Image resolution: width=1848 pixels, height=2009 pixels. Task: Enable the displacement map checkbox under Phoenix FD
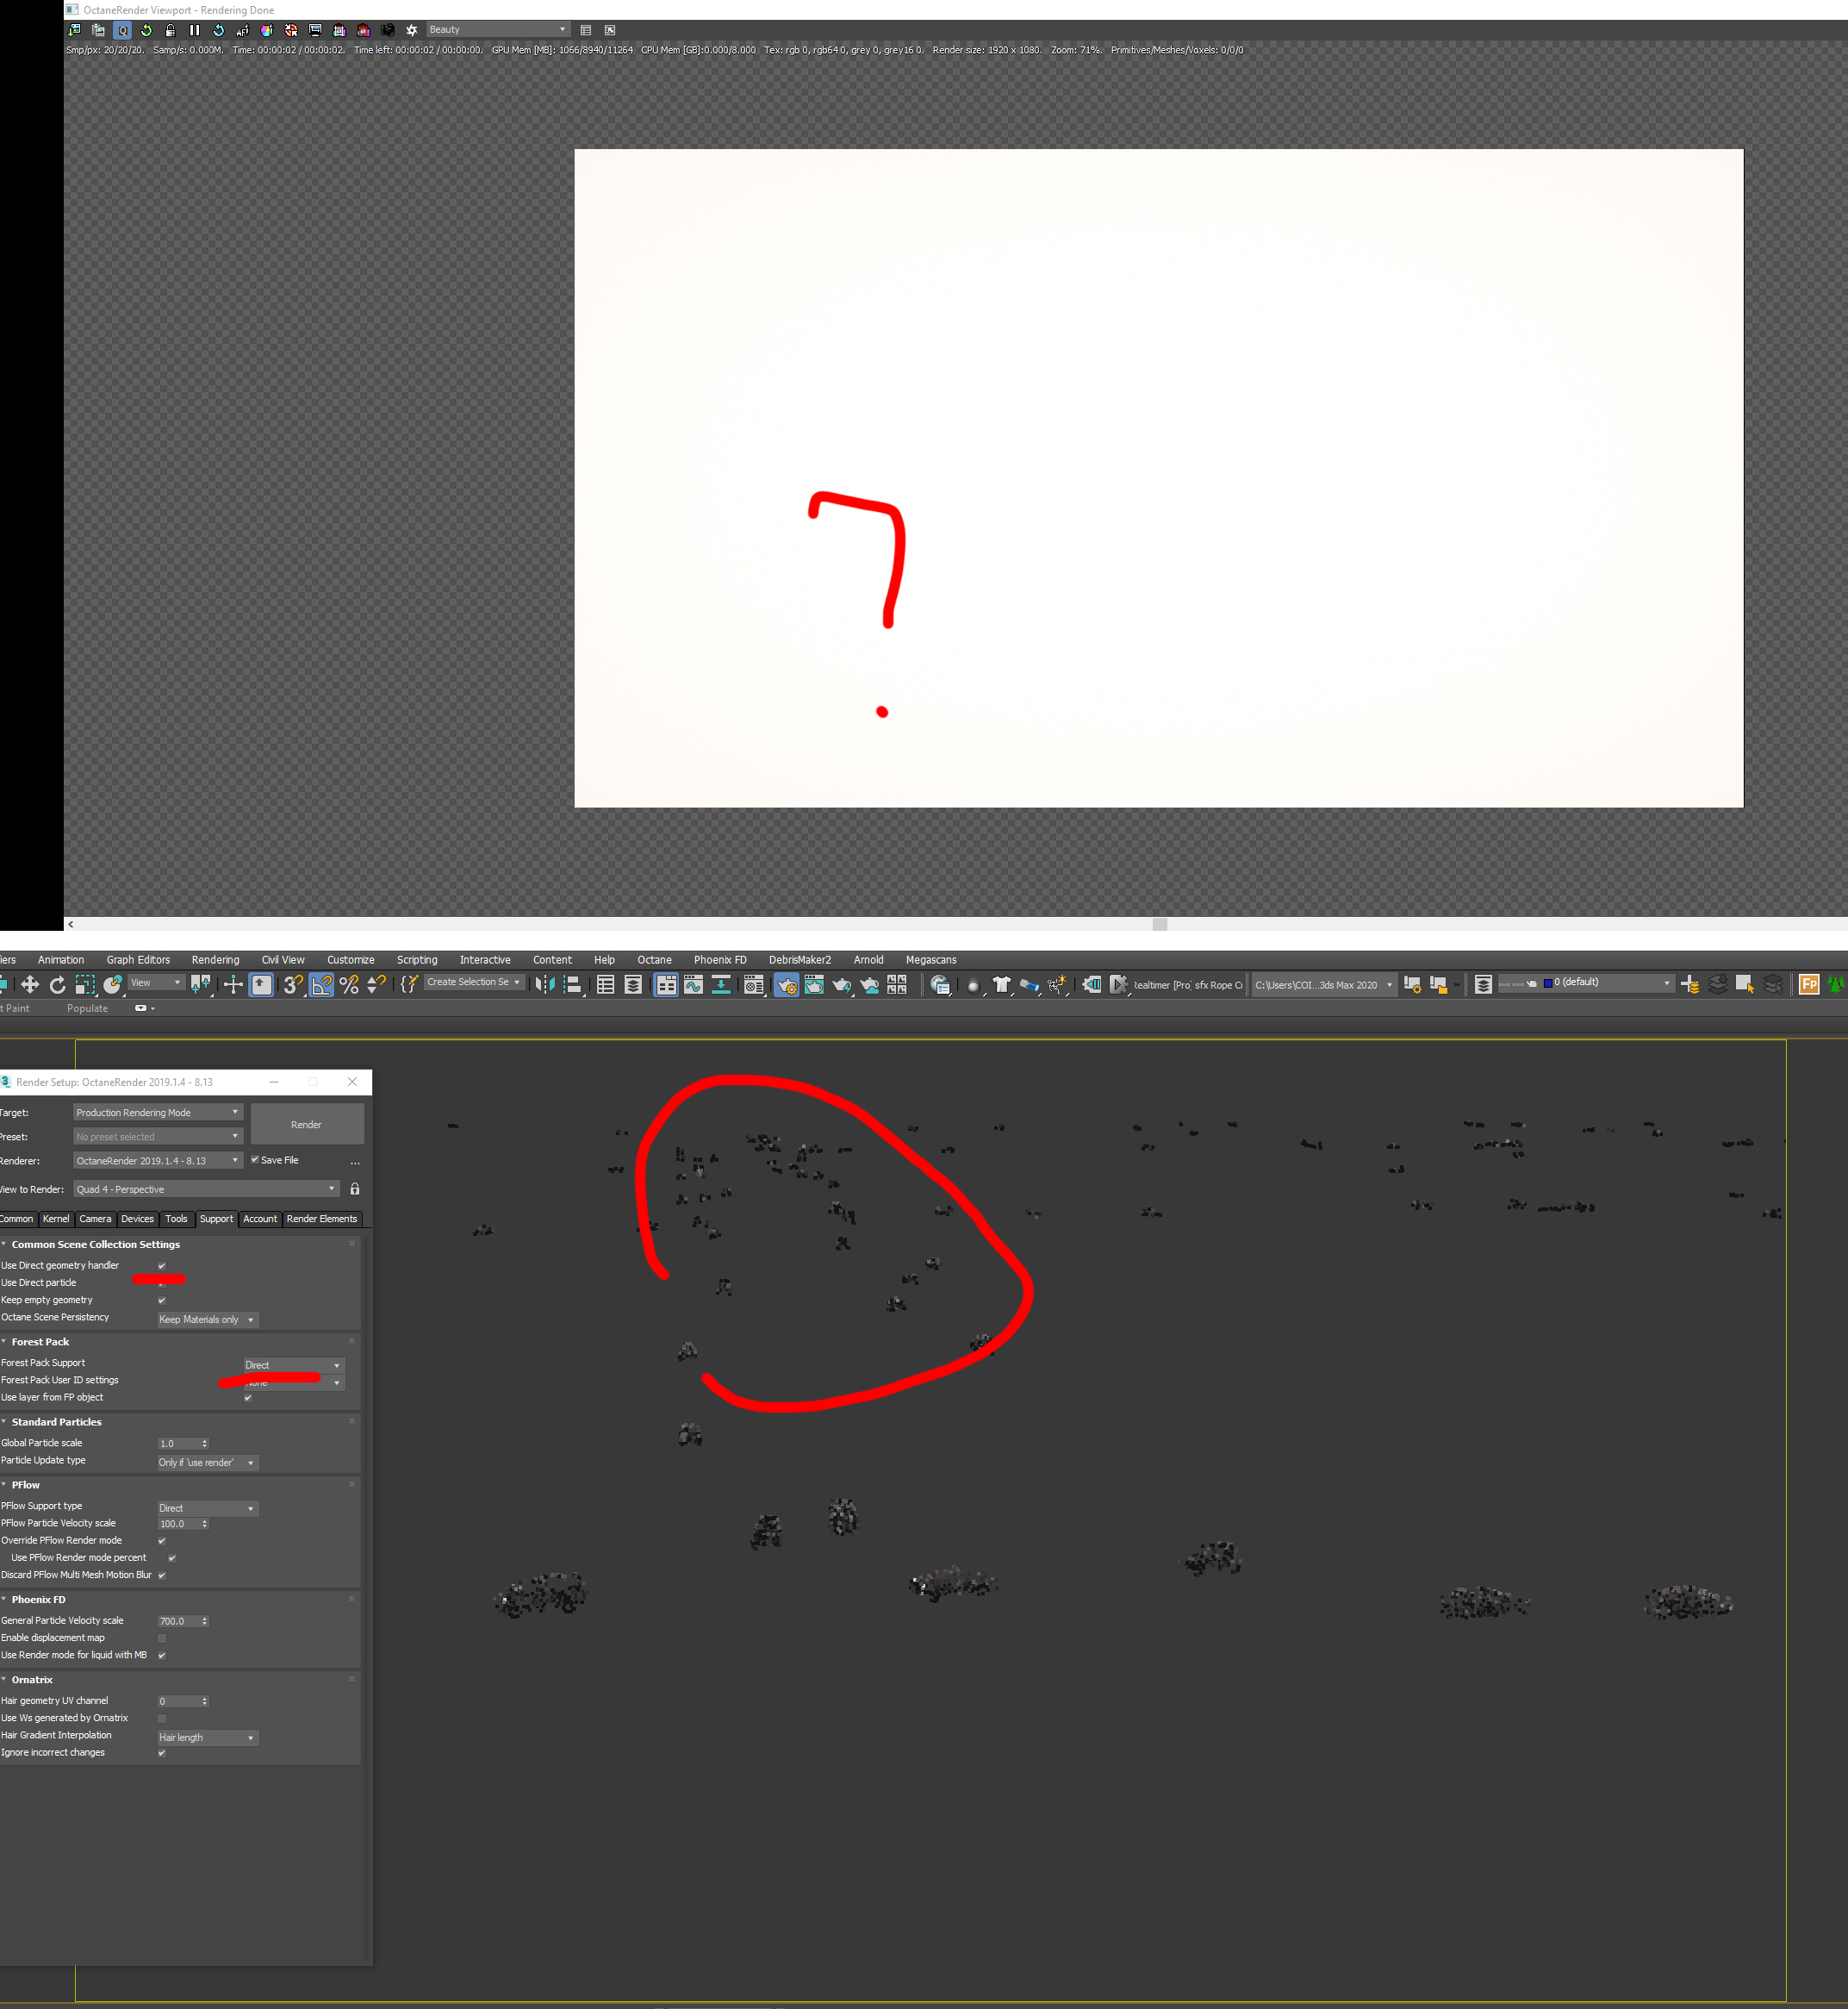pyautogui.click(x=162, y=1638)
